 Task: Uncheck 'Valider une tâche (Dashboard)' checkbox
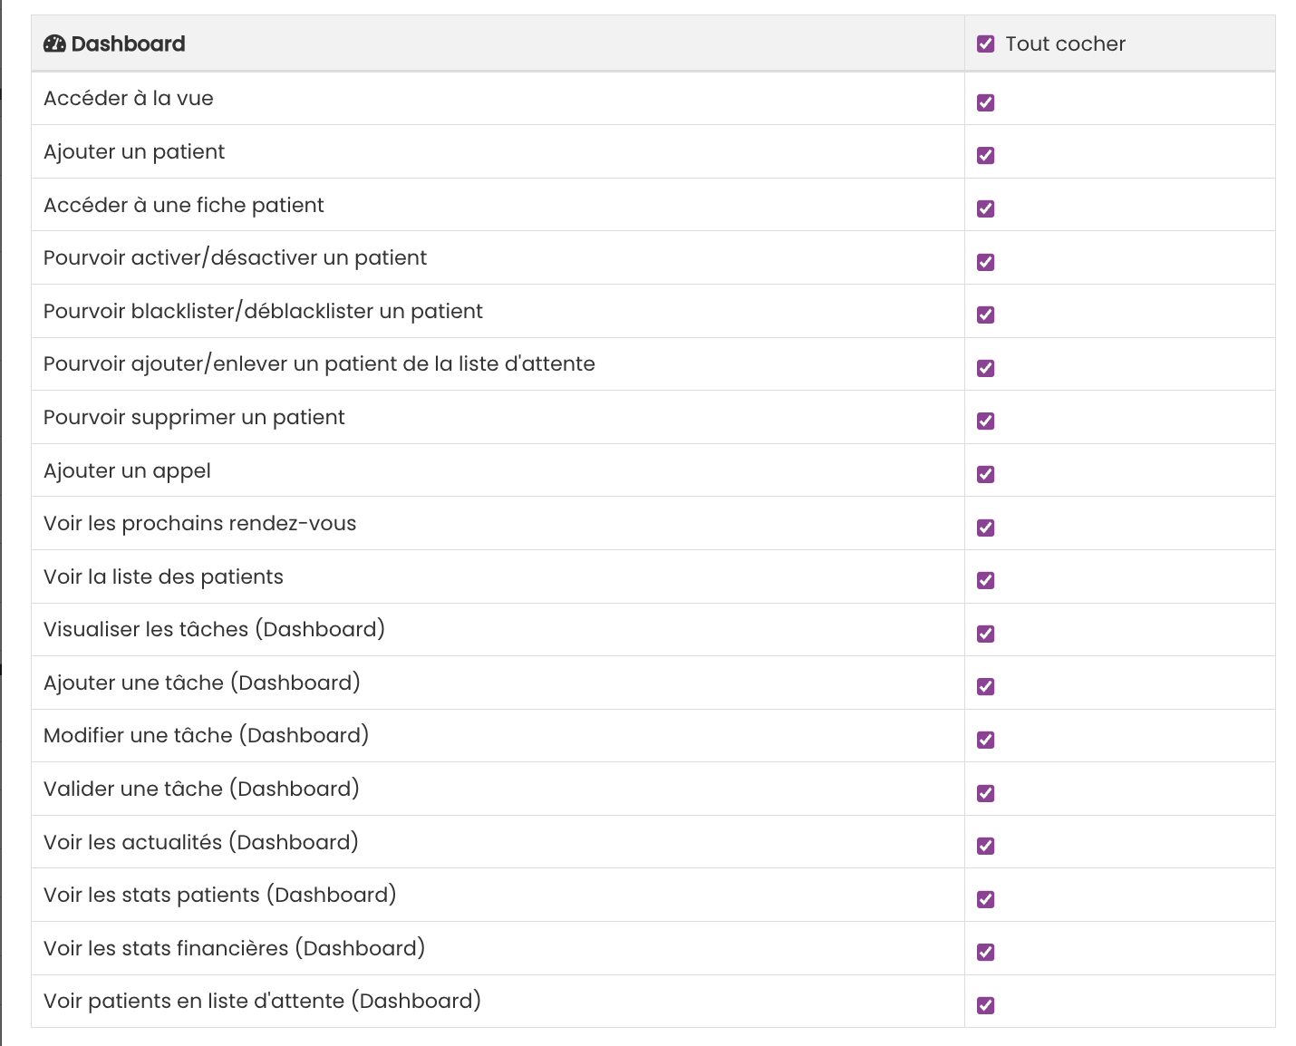[x=986, y=793]
